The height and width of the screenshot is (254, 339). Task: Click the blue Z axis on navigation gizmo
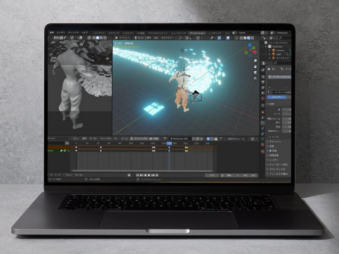pyautogui.click(x=250, y=45)
